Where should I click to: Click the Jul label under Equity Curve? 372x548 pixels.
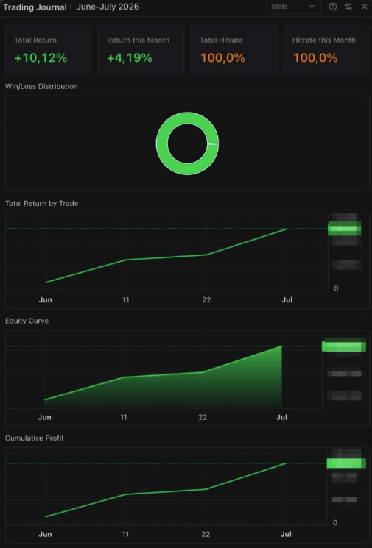(281, 417)
